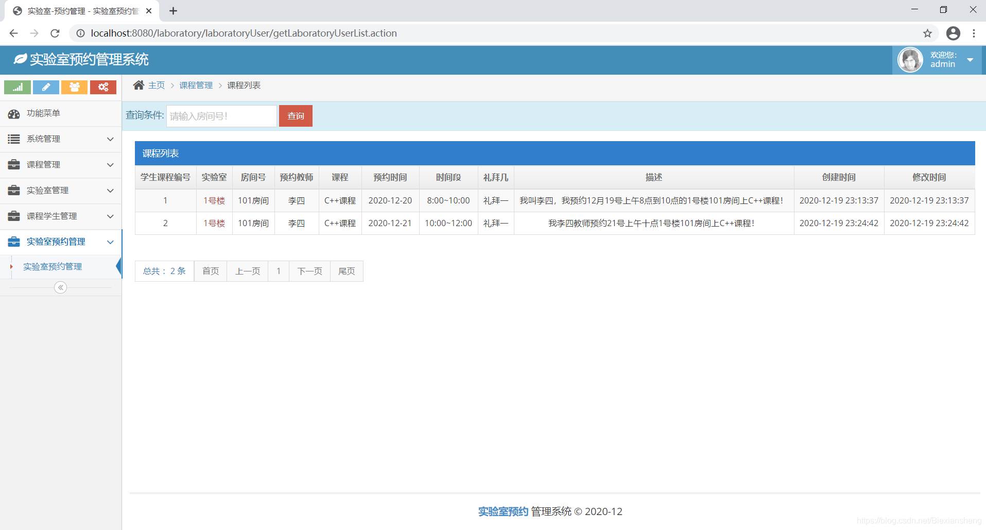Click the 下一页 pagination button
Screen dimensions: 986x530
click(x=310, y=271)
